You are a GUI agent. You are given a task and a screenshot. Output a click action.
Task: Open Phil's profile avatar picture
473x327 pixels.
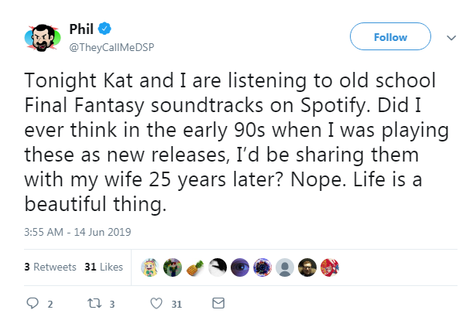(43, 38)
